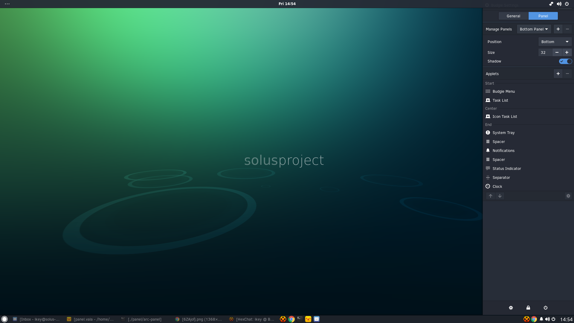This screenshot has height=323, width=574.
Task: Click the power icon in the bottom panel
Action: [553, 319]
